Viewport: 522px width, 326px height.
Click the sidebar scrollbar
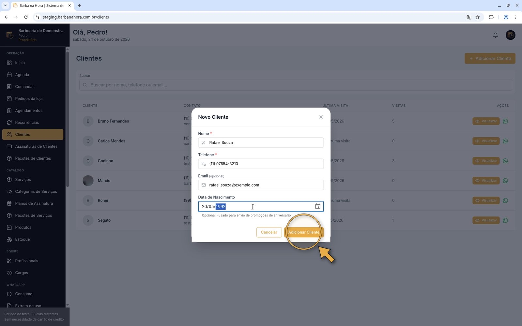[68, 119]
